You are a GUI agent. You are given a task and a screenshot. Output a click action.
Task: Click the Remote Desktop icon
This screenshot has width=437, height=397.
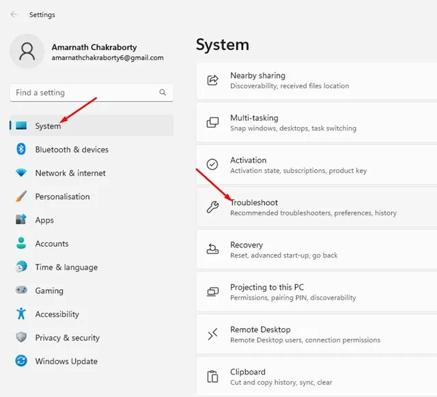tap(212, 334)
